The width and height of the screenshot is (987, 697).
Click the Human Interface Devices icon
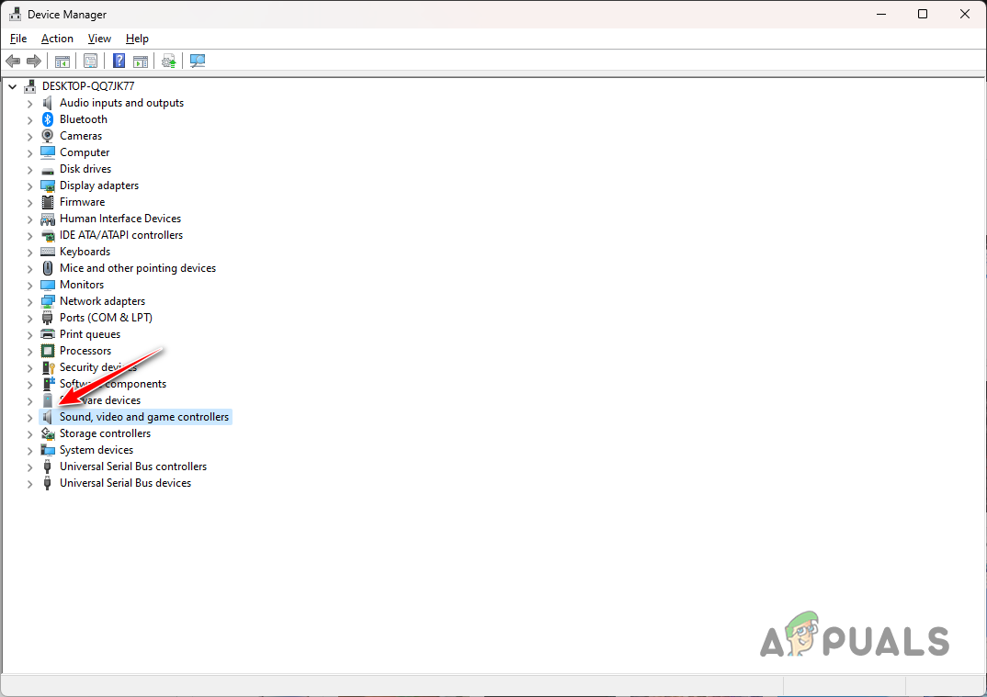48,219
